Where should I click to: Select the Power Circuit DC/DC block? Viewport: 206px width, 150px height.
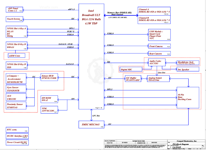click(17, 143)
